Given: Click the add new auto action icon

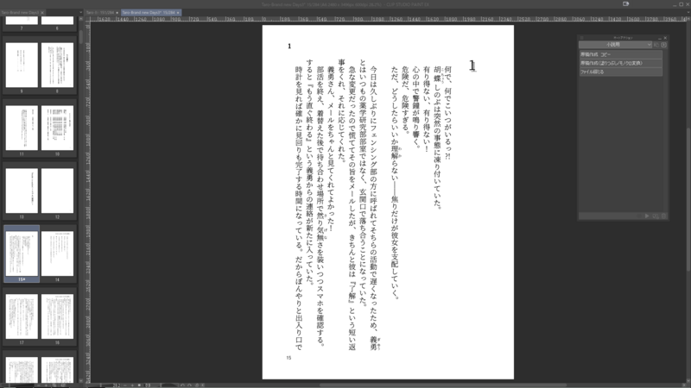Looking at the screenshot, I should (x=656, y=216).
